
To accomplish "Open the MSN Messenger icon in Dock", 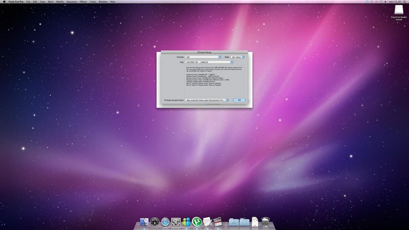I will coord(187,222).
